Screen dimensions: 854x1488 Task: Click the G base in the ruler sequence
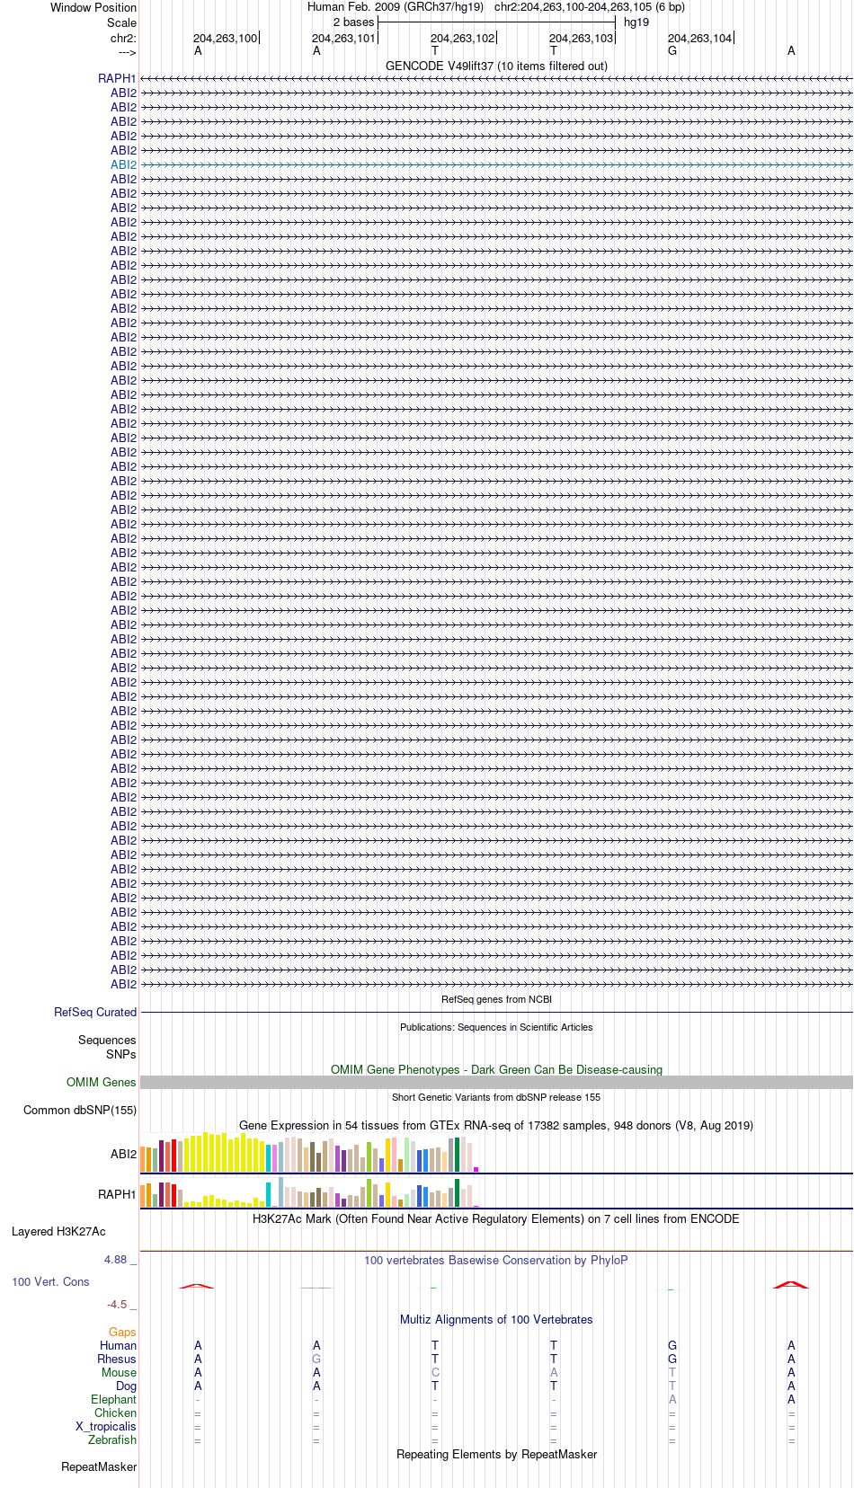pyautogui.click(x=672, y=51)
